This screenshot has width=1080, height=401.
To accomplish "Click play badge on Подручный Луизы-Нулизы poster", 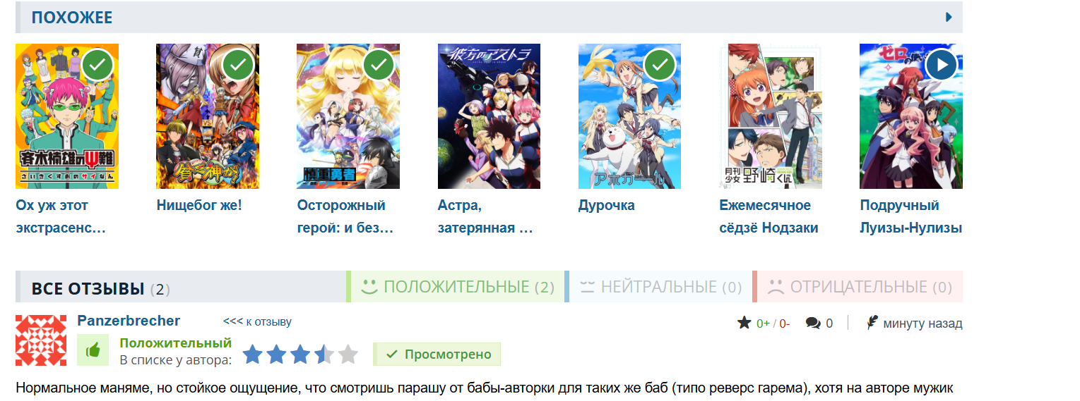I will (x=941, y=65).
